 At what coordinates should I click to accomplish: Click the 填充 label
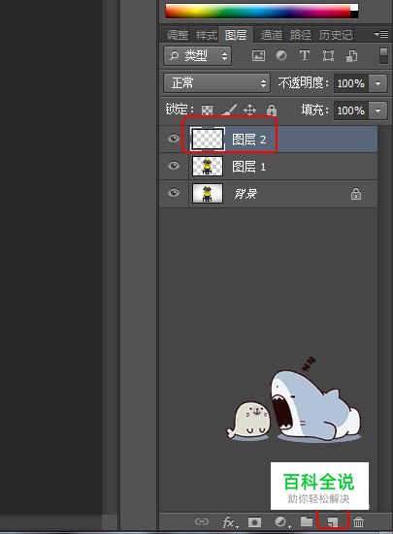(x=314, y=110)
